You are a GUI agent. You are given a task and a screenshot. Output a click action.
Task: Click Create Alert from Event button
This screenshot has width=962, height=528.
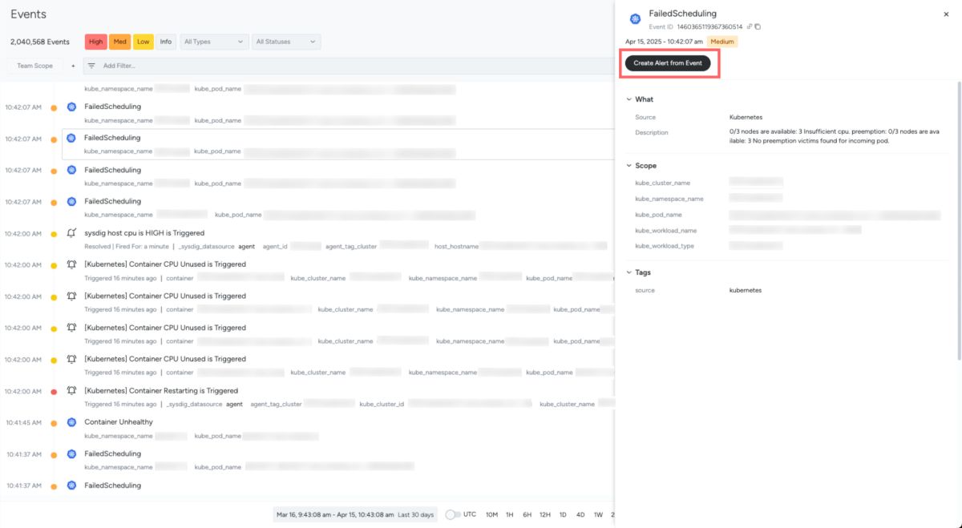point(668,63)
